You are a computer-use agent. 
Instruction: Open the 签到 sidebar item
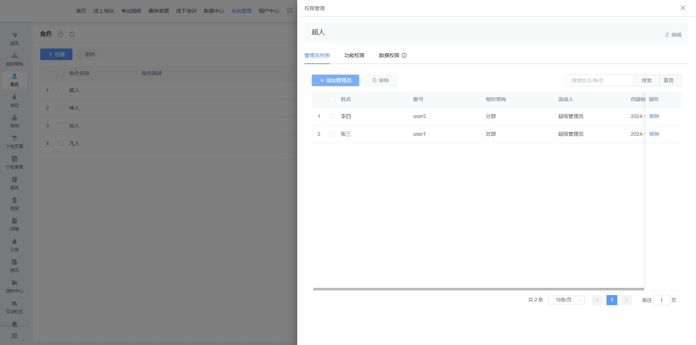14,201
